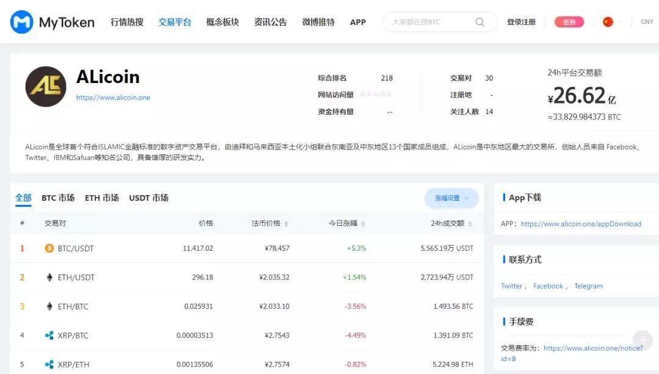Viewport: 659px width, 374px height.
Task: Open 概念板块 in the navigation
Action: 223,22
